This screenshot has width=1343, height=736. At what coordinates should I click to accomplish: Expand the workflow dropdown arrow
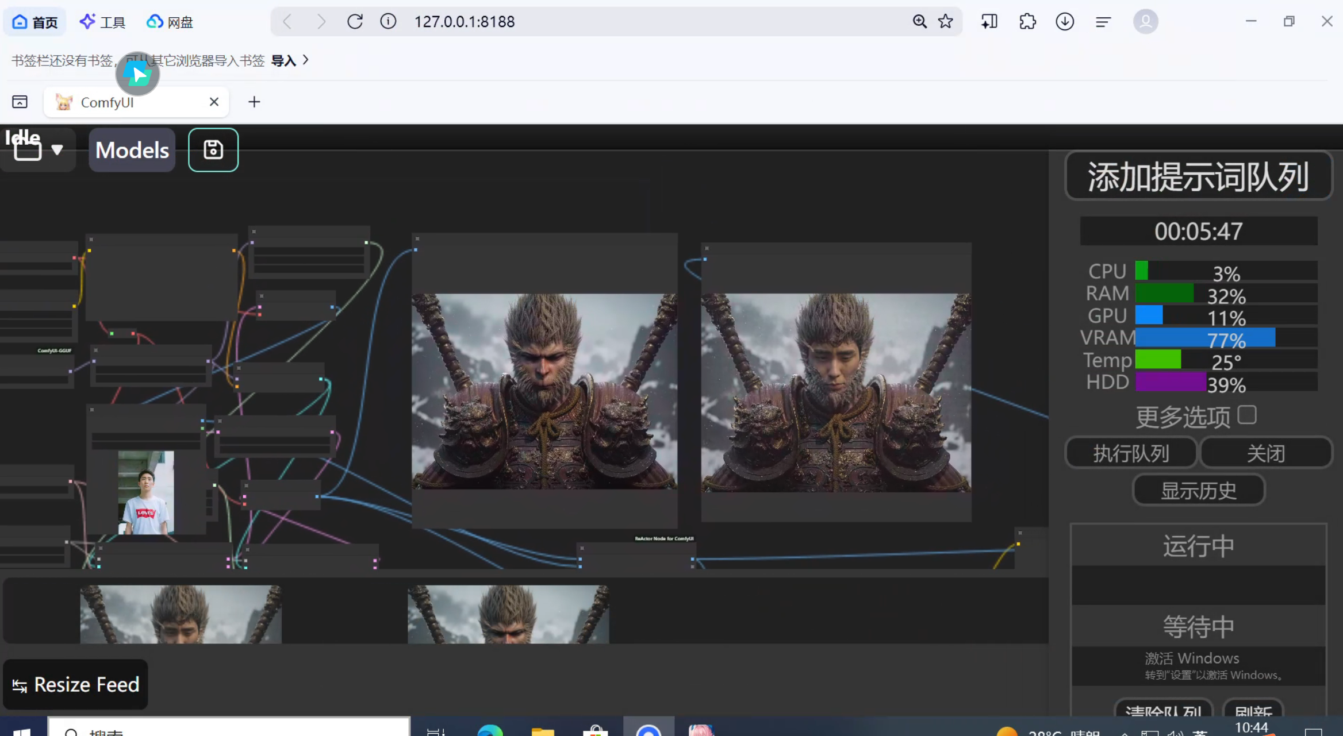tap(57, 150)
